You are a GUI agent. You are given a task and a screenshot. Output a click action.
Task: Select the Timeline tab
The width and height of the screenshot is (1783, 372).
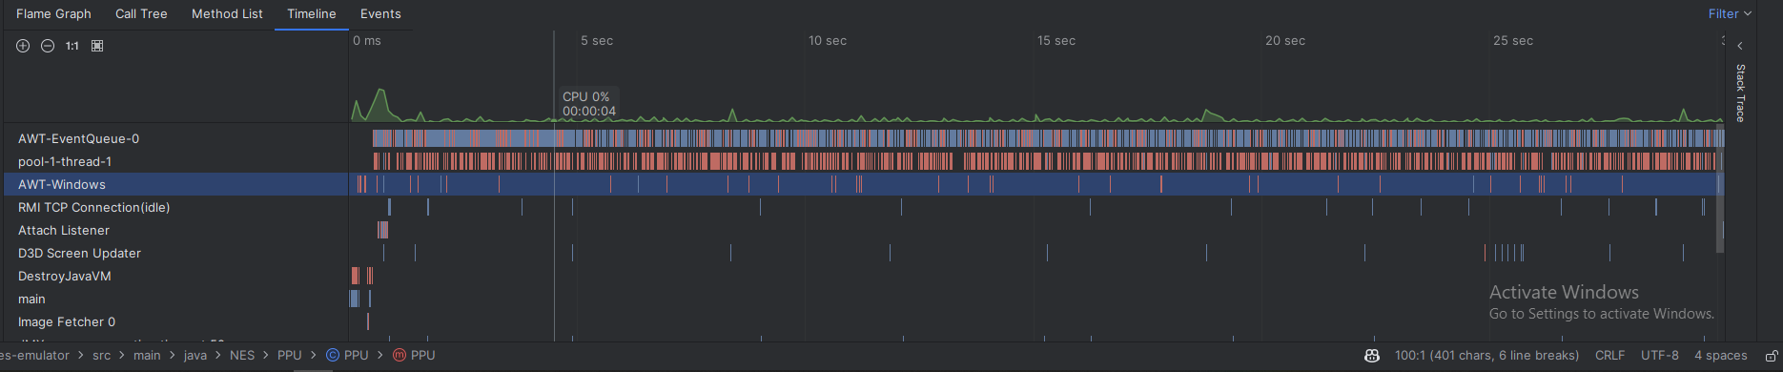coord(312,13)
